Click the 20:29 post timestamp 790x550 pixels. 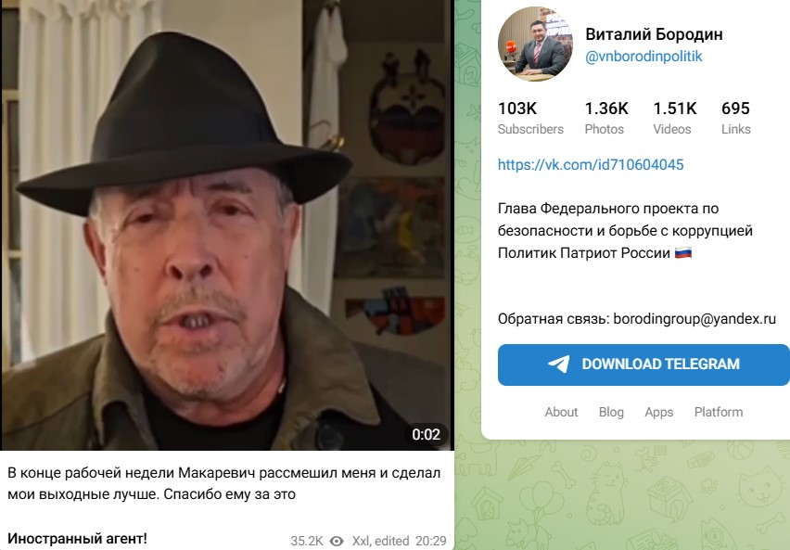tap(431, 541)
